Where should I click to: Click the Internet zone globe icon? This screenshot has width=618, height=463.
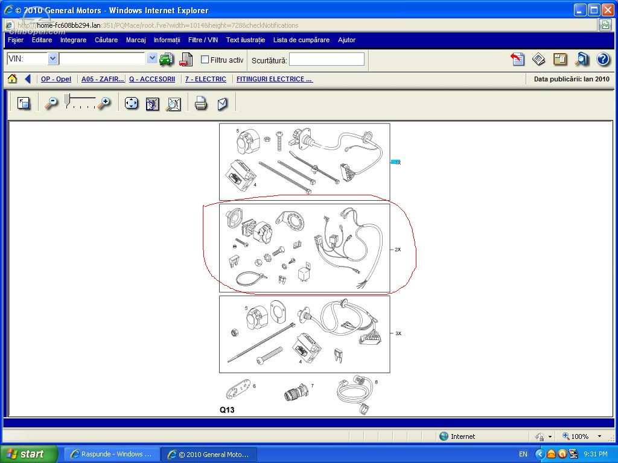click(x=444, y=436)
